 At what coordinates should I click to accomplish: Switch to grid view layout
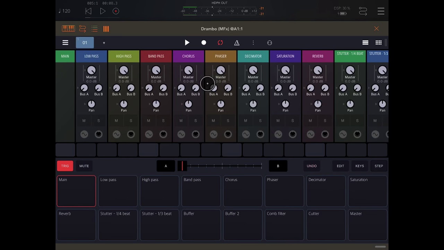pos(378,43)
